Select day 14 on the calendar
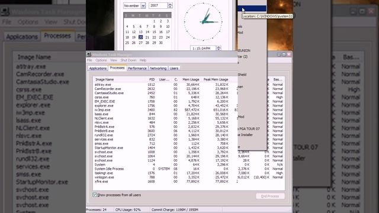Image resolution: width=379 pixels, height=213 pixels. 147,32
